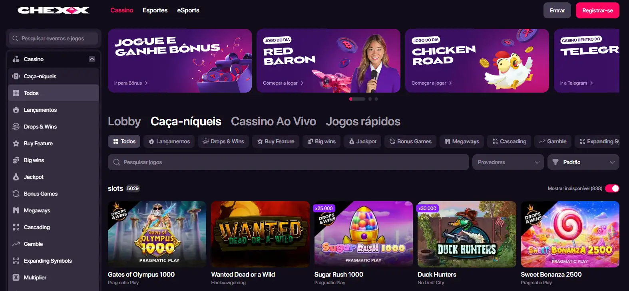Switch to the Jogos rápidos tab

[363, 121]
